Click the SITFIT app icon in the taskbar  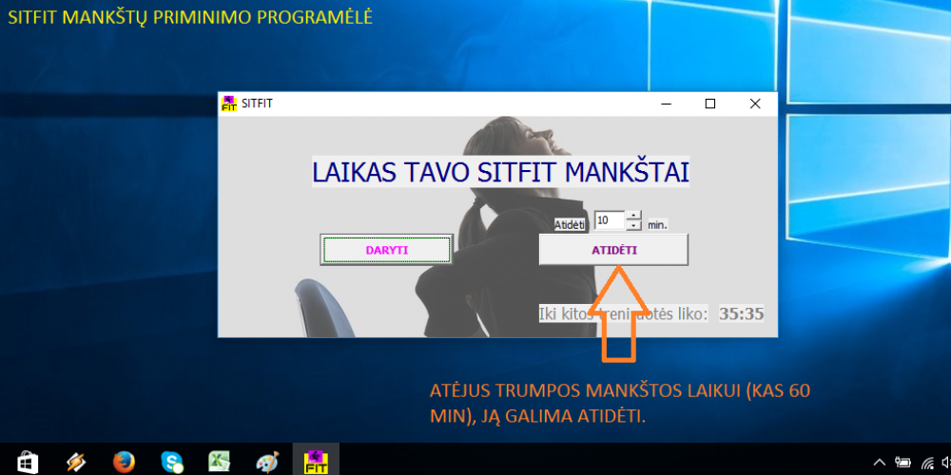coord(316,463)
